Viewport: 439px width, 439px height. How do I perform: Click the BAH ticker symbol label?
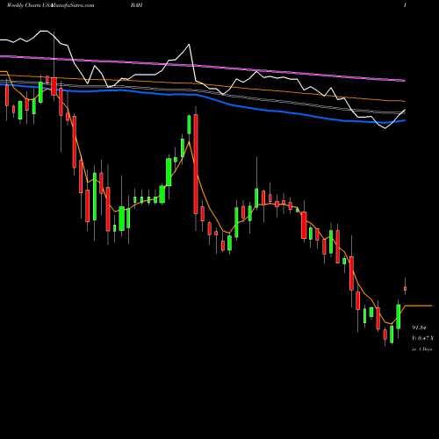pos(137,5)
